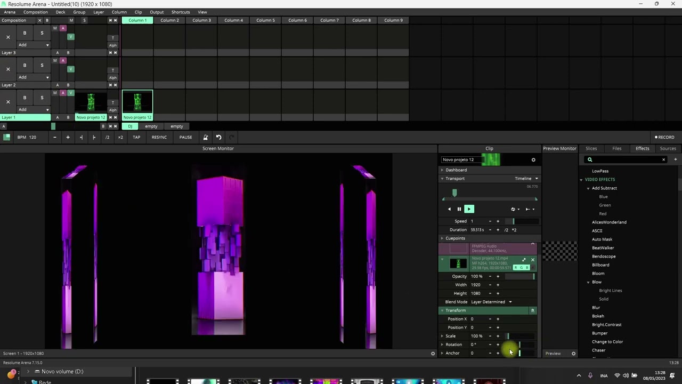Click the metronome icon in BPM bar
This screenshot has width=682, height=384.
point(205,137)
